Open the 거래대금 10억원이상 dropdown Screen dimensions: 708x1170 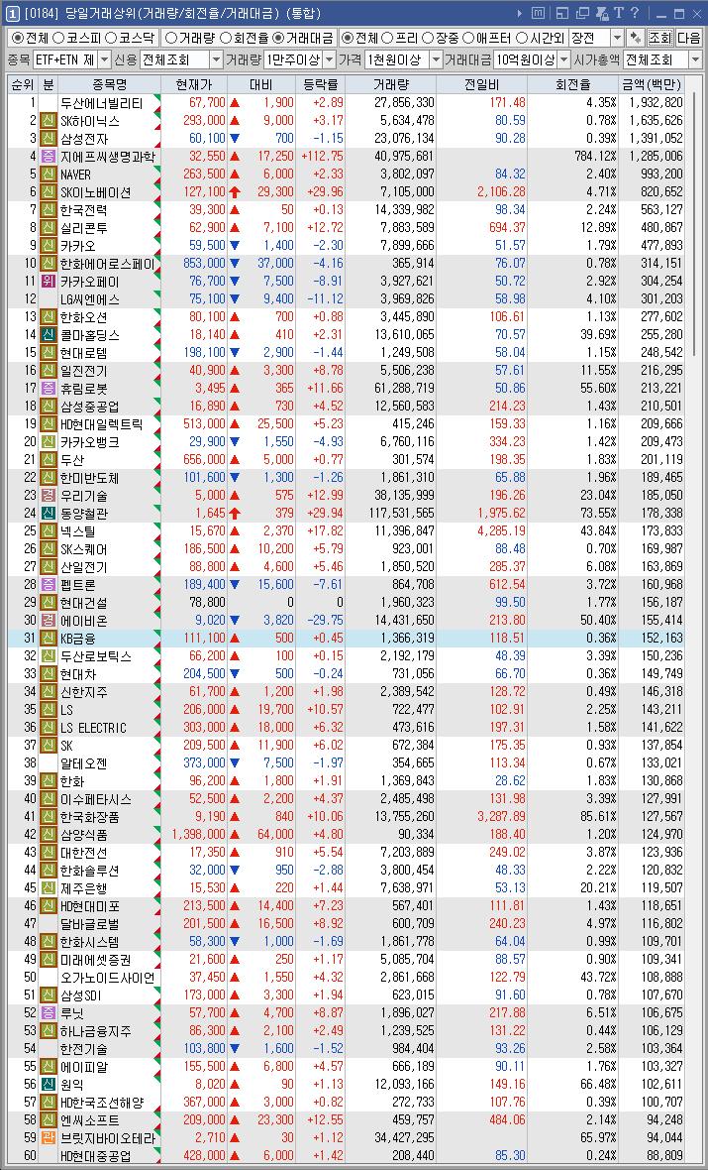(x=532, y=60)
